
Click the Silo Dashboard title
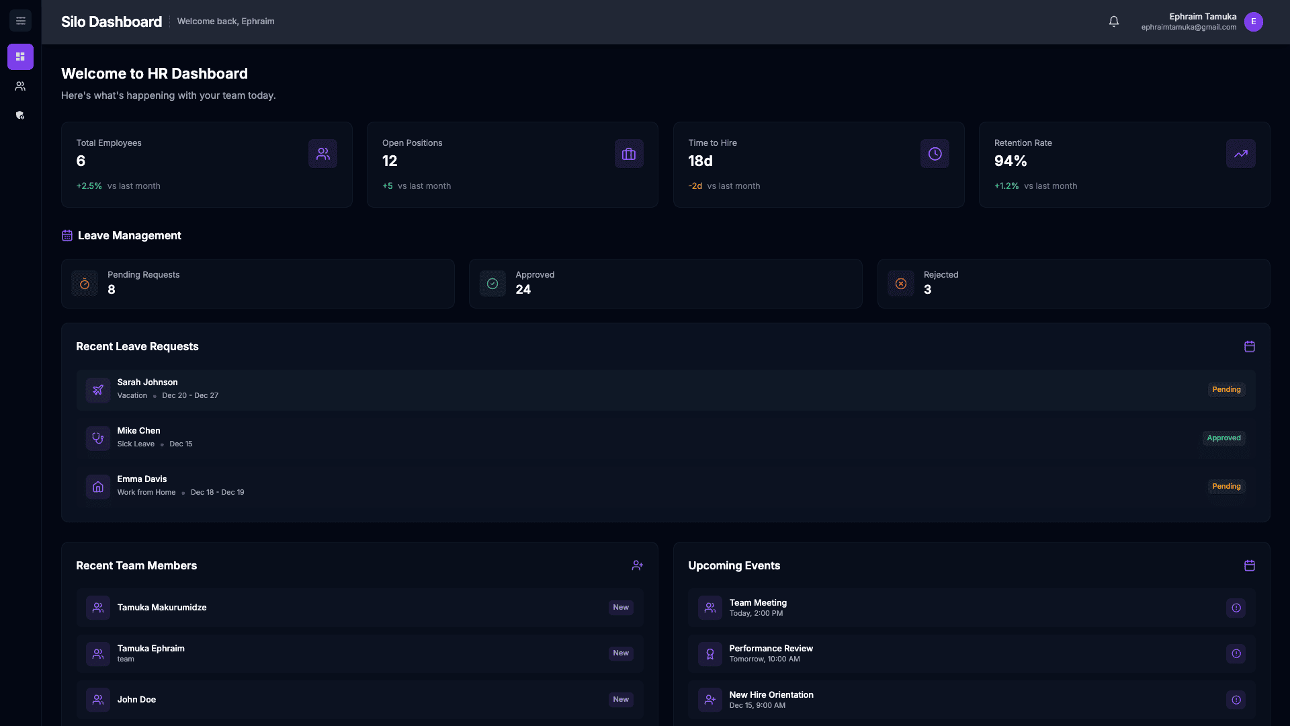point(112,22)
